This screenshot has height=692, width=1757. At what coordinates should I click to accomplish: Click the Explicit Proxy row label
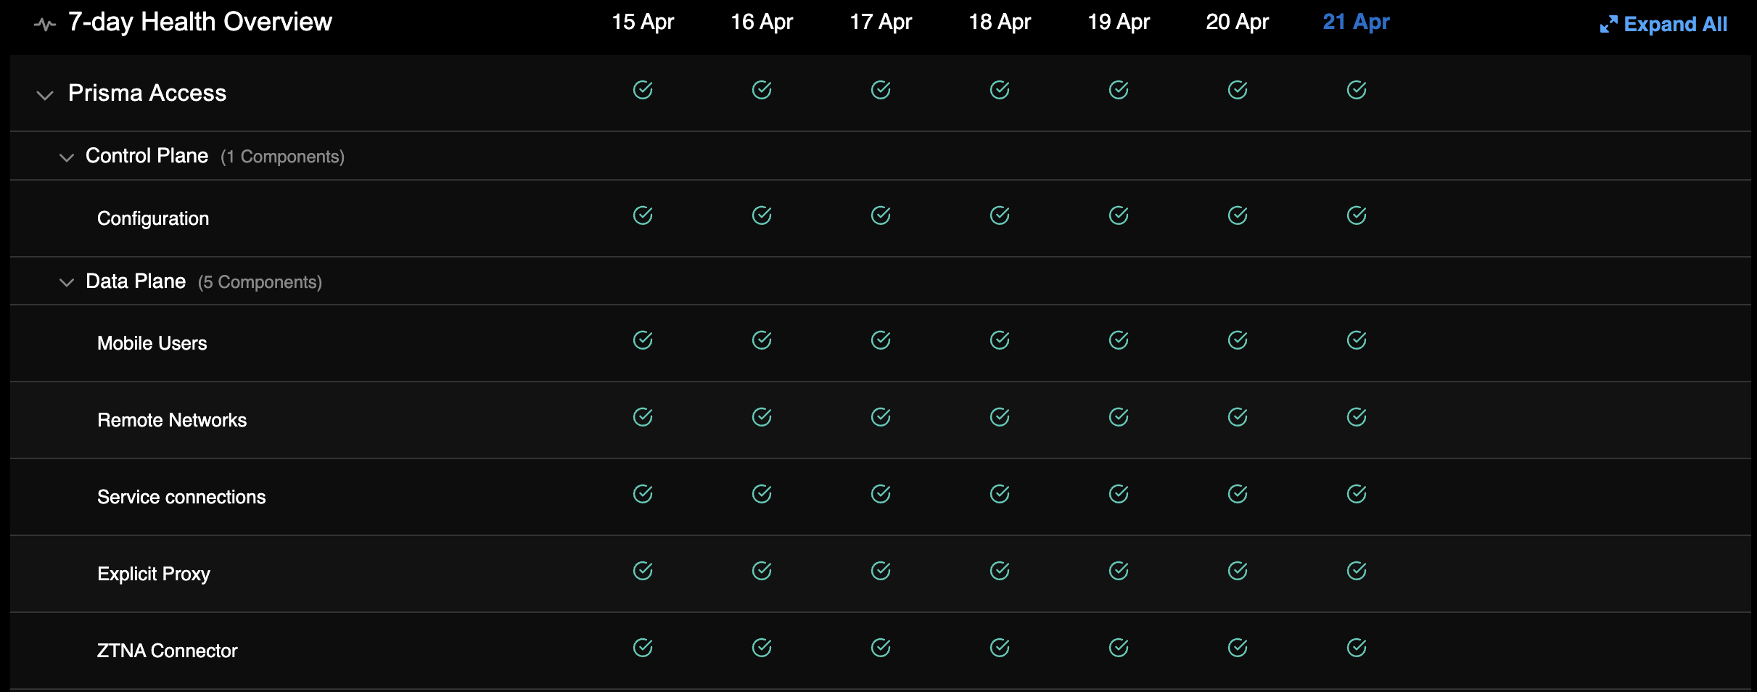pyautogui.click(x=154, y=574)
